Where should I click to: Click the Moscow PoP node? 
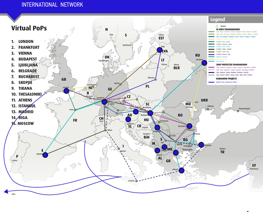point(204,62)
